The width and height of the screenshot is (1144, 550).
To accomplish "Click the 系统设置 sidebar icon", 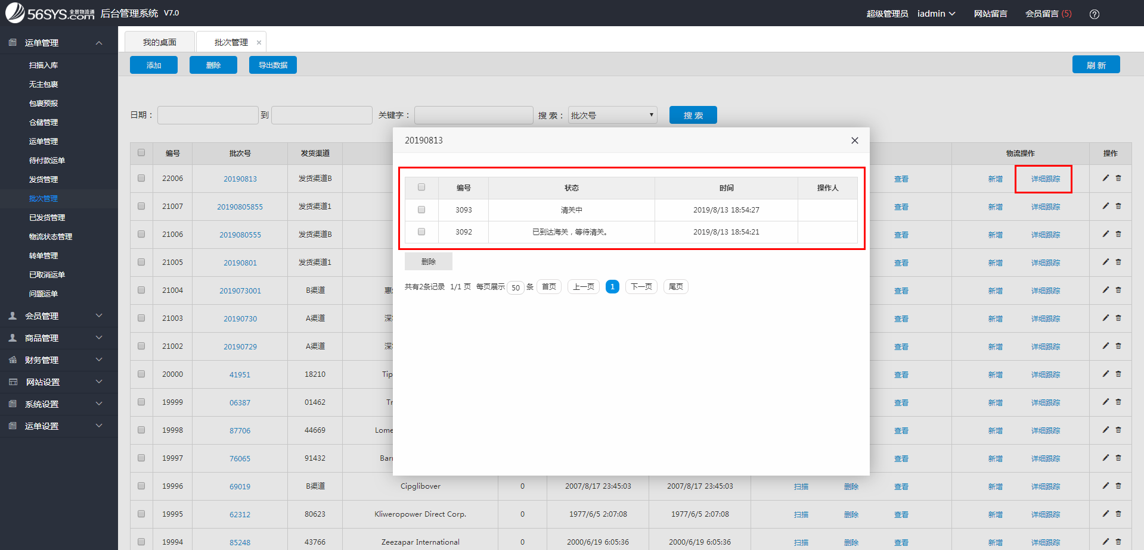I will coord(12,404).
